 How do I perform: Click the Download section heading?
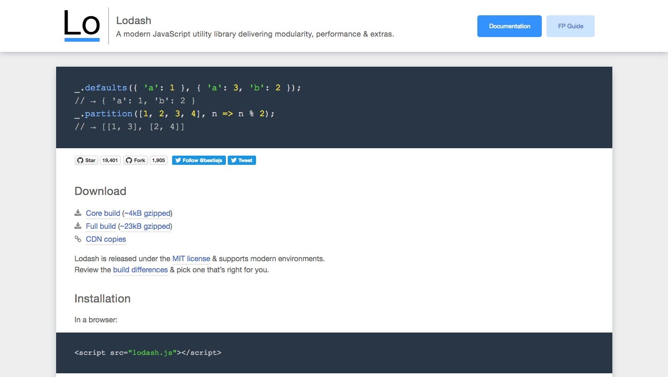click(100, 191)
